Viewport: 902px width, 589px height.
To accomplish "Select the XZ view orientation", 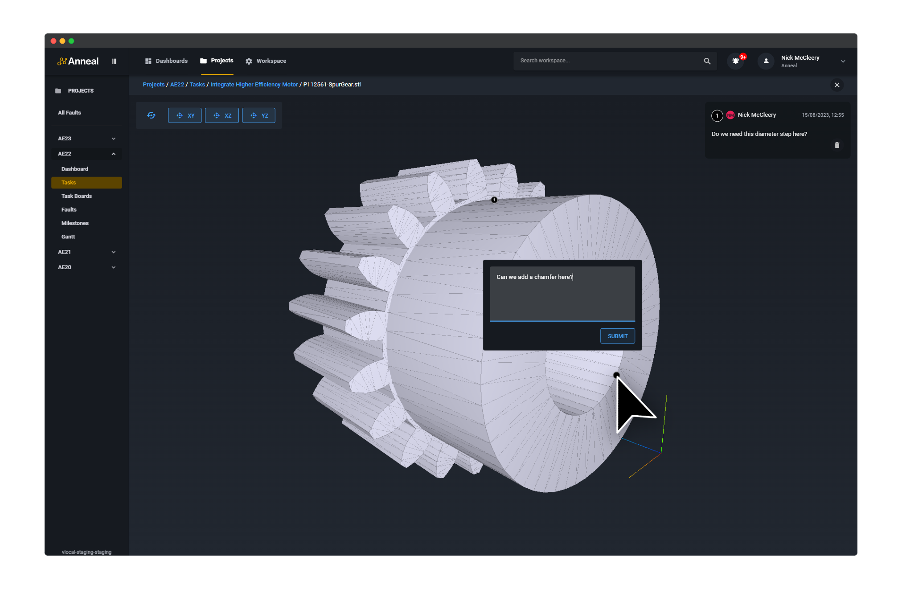I will click(x=221, y=115).
